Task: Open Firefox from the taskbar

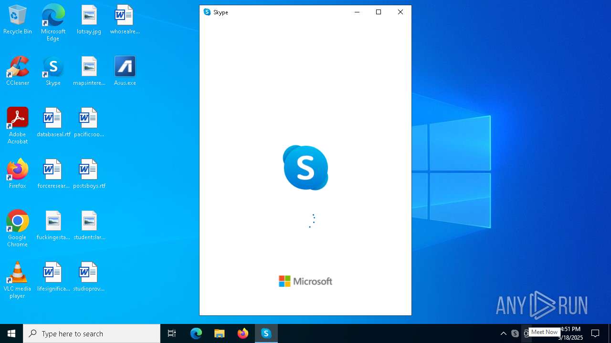Action: coord(243,333)
